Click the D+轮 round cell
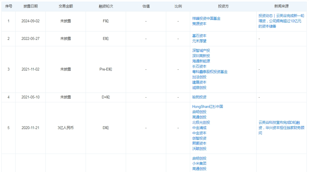The image size is (309, 172). (x=106, y=97)
